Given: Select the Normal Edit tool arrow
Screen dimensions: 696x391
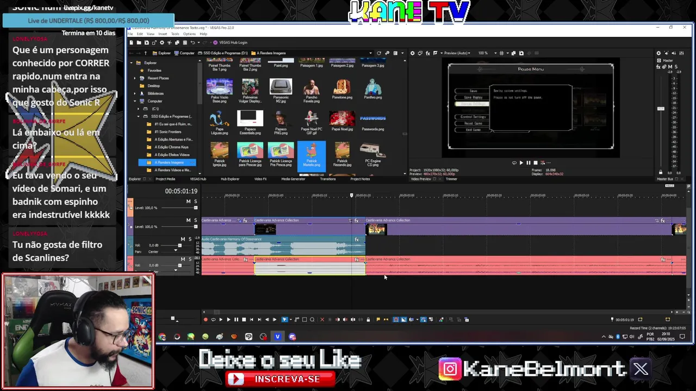Looking at the screenshot, I should click(284, 319).
